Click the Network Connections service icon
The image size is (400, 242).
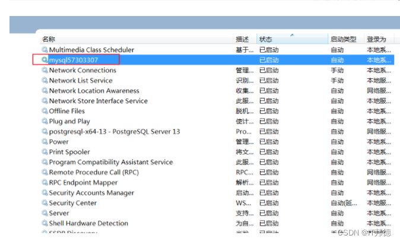[45, 70]
